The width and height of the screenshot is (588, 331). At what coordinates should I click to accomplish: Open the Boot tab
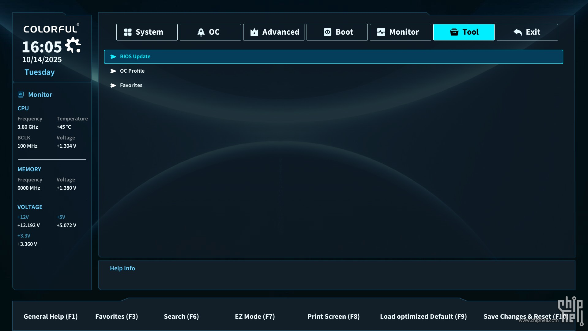click(344, 32)
